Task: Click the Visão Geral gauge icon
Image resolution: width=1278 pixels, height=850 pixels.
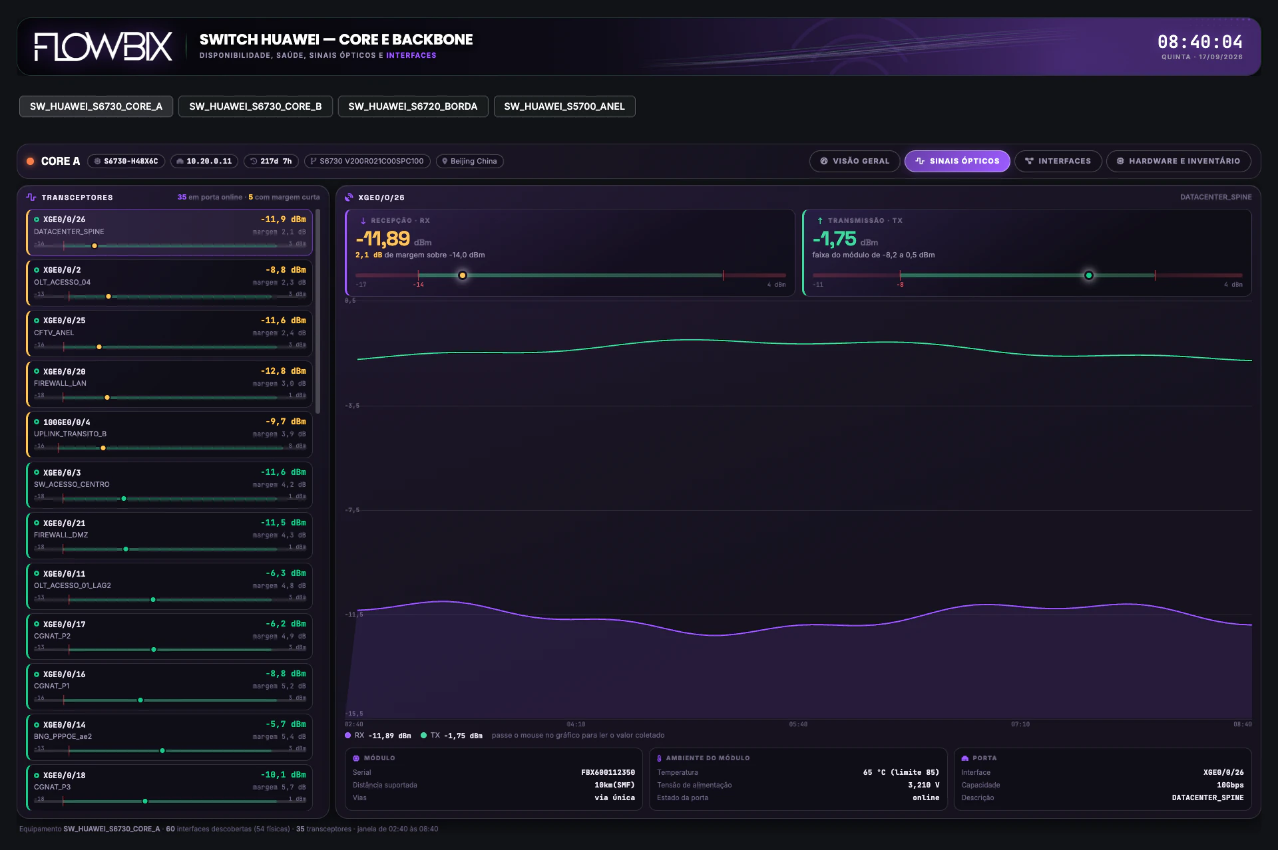Action: click(x=824, y=161)
